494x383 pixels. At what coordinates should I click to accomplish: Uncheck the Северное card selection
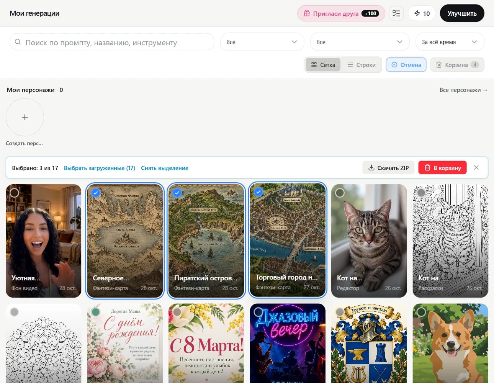(x=96, y=193)
